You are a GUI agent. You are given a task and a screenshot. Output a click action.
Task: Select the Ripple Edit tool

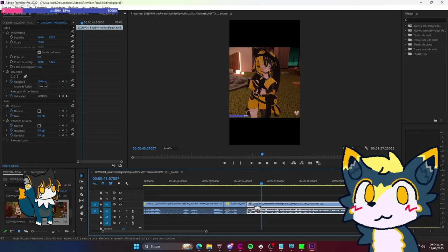coord(82,188)
